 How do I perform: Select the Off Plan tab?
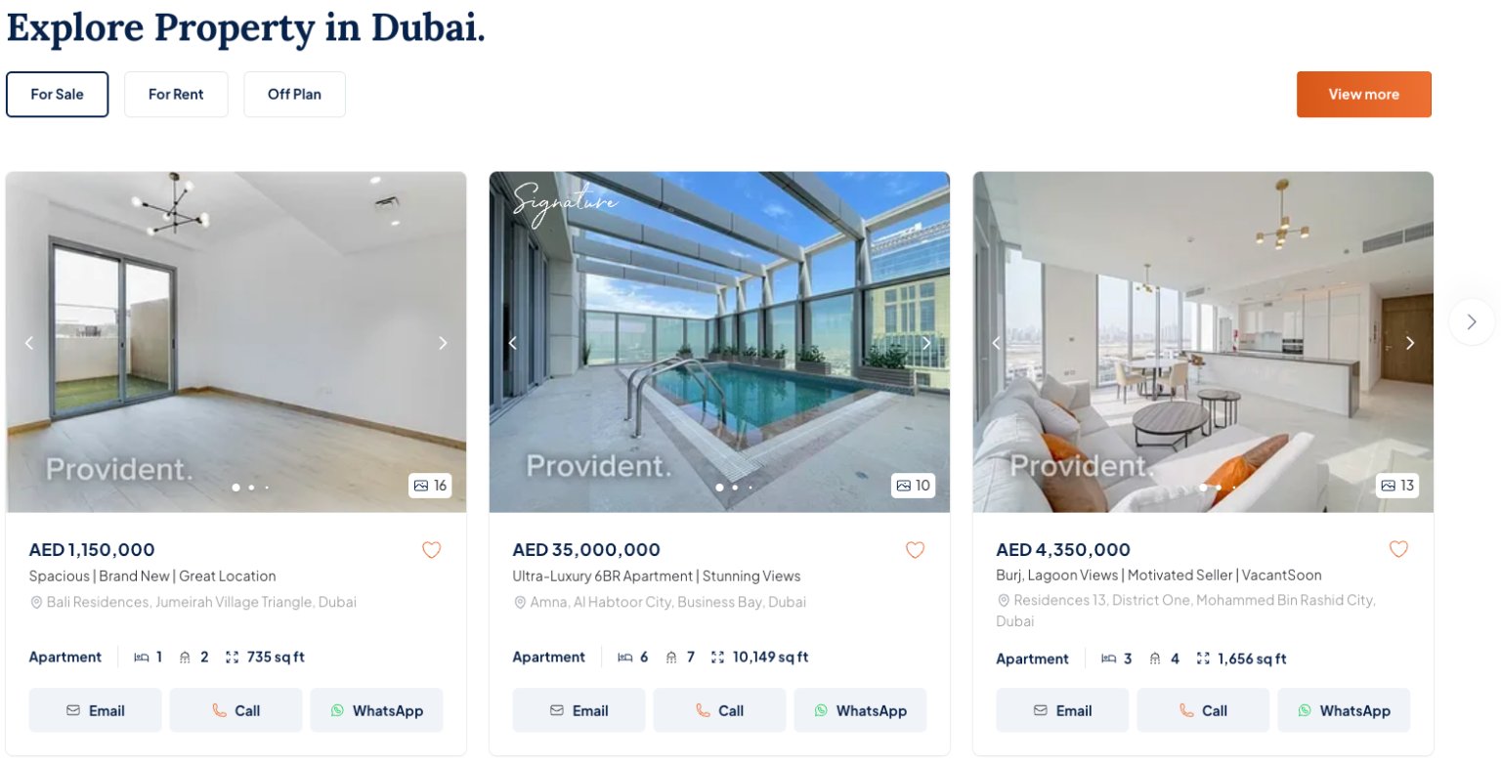point(294,95)
